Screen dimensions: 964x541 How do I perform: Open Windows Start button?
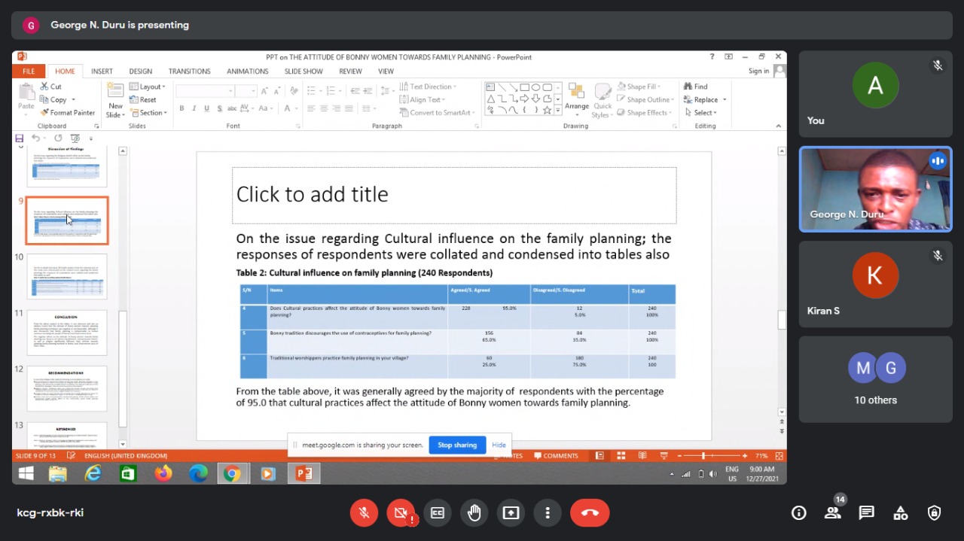coord(26,473)
